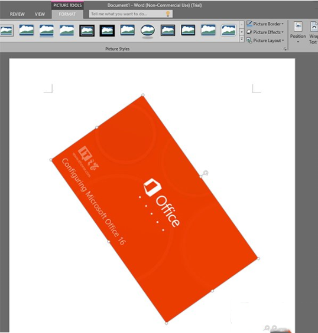
Task: Click the rotation handle of the selected picture
Action: pos(205,173)
